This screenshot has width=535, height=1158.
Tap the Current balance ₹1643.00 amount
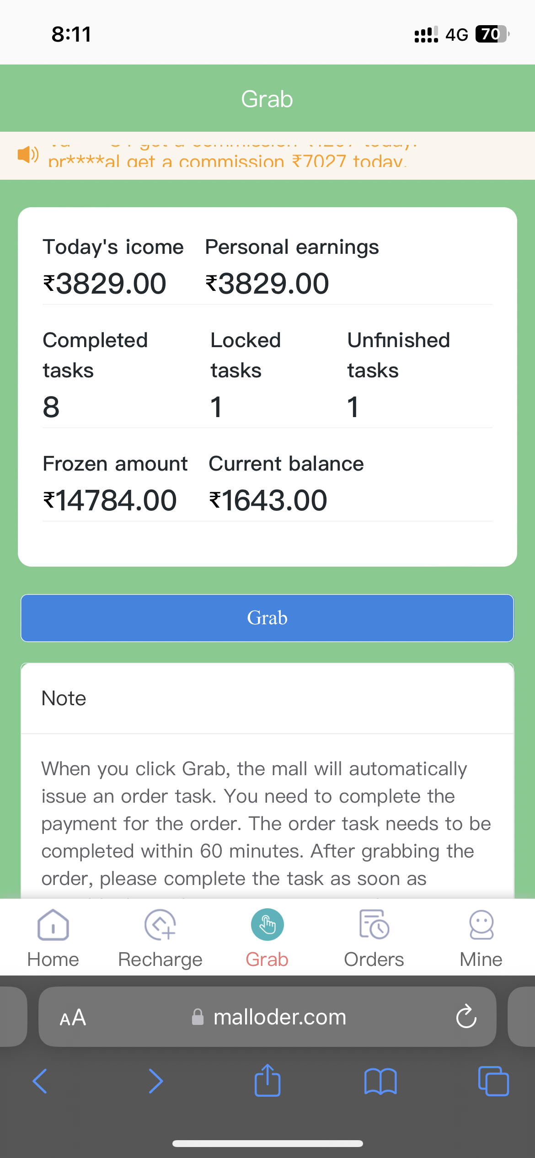tap(268, 500)
